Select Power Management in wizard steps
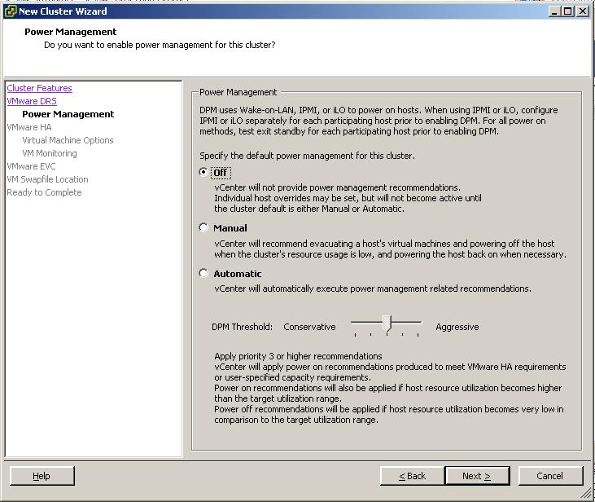This screenshot has height=502, width=595. click(68, 114)
